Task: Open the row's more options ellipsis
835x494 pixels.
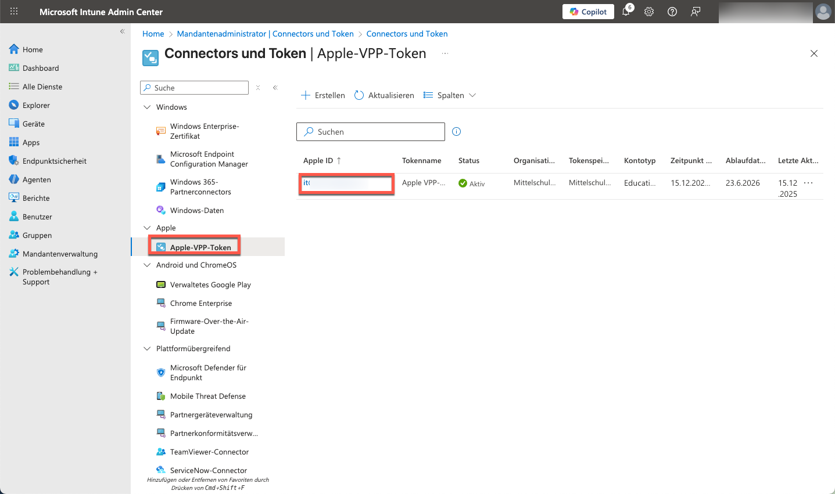Action: (808, 183)
